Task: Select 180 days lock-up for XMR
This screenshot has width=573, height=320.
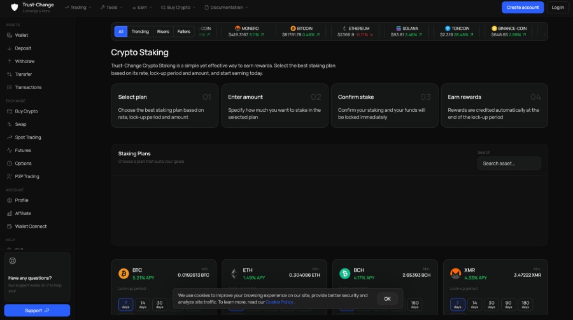Action: tap(525, 304)
